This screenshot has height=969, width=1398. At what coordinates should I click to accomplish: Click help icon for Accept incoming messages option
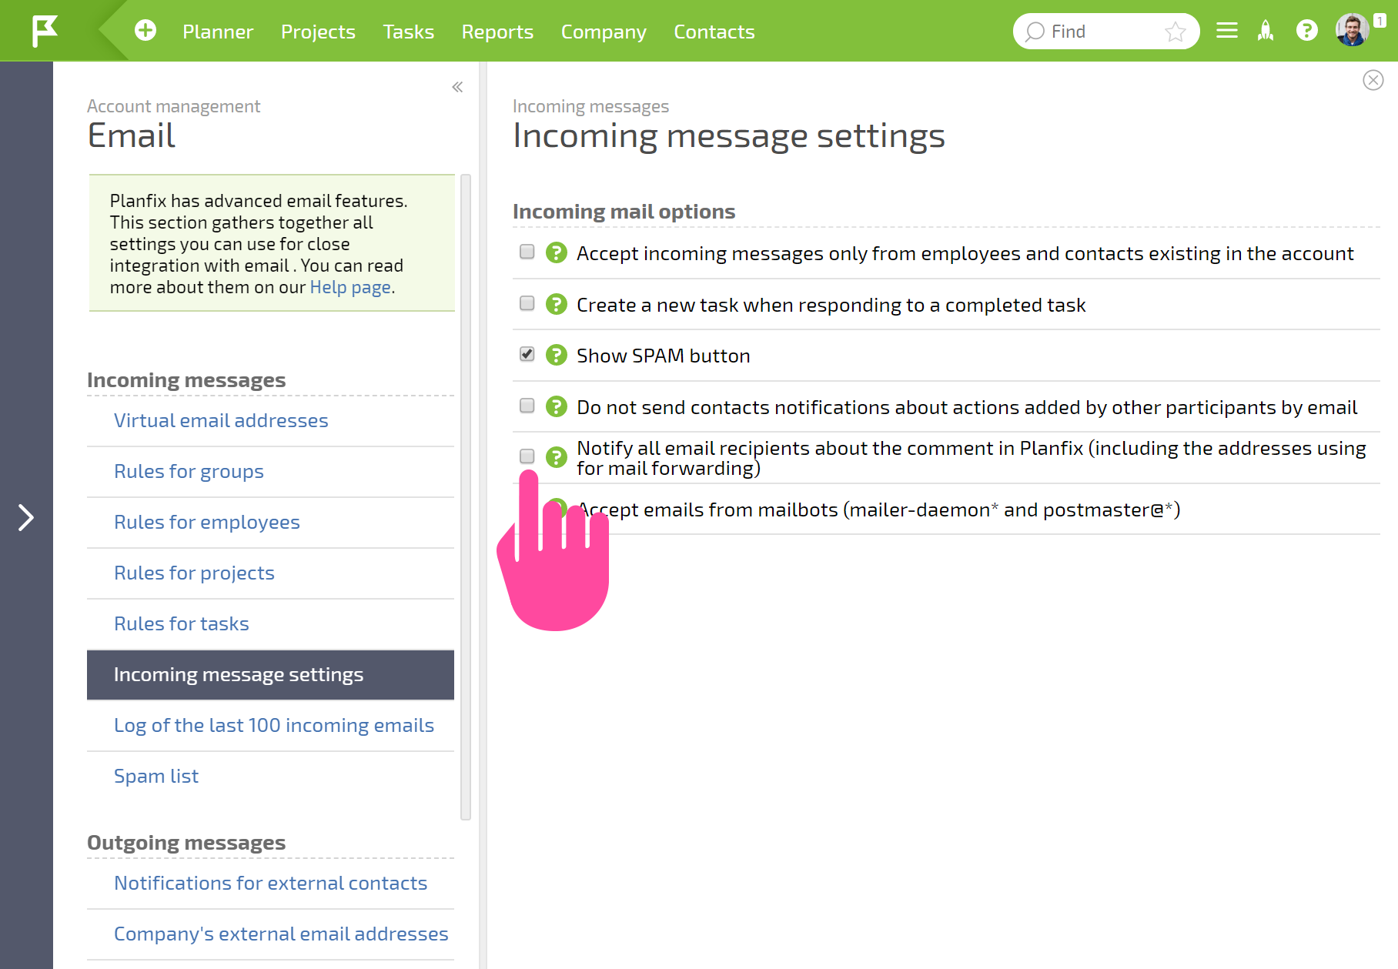click(x=557, y=253)
